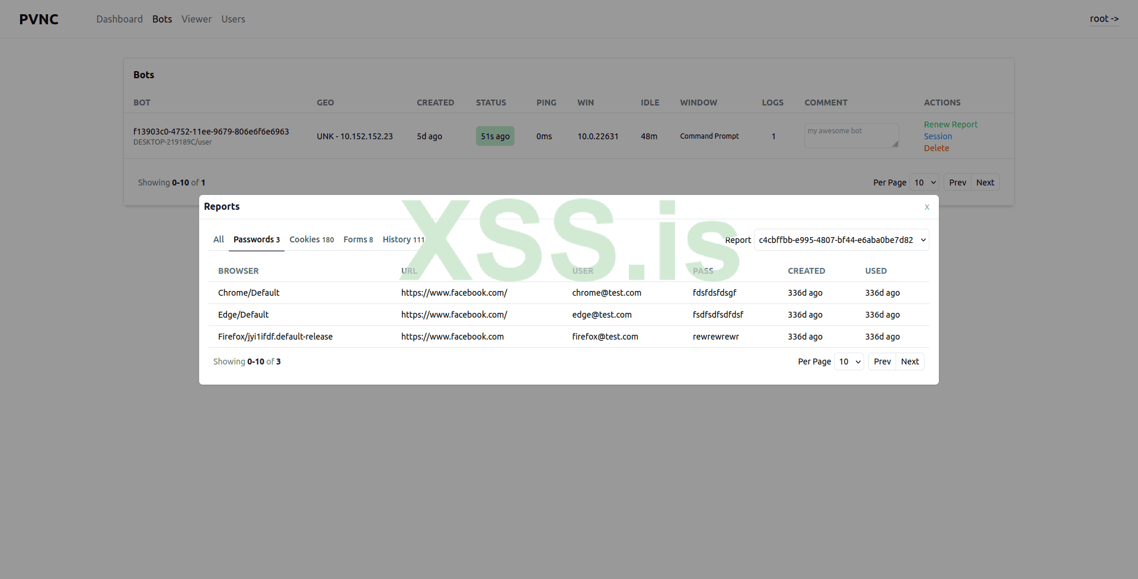The height and width of the screenshot is (579, 1138).
Task: Click the Reports dialog title
Action: pyautogui.click(x=222, y=206)
